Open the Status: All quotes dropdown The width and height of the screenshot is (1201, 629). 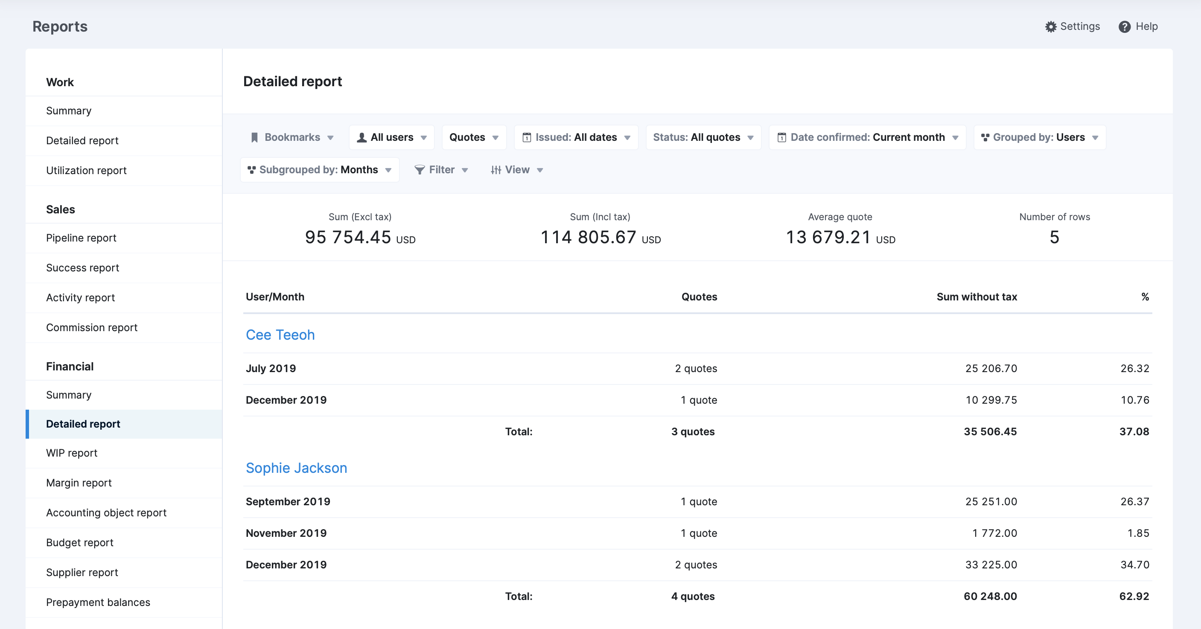703,137
